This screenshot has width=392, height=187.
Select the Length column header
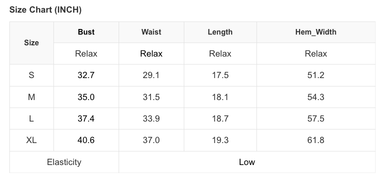tap(220, 32)
